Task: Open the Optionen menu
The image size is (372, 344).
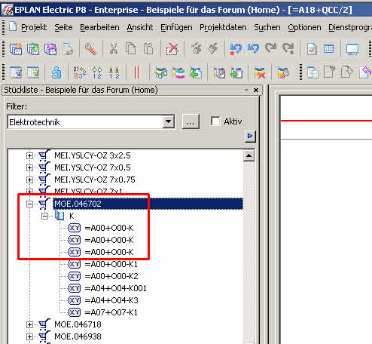Action: [304, 27]
